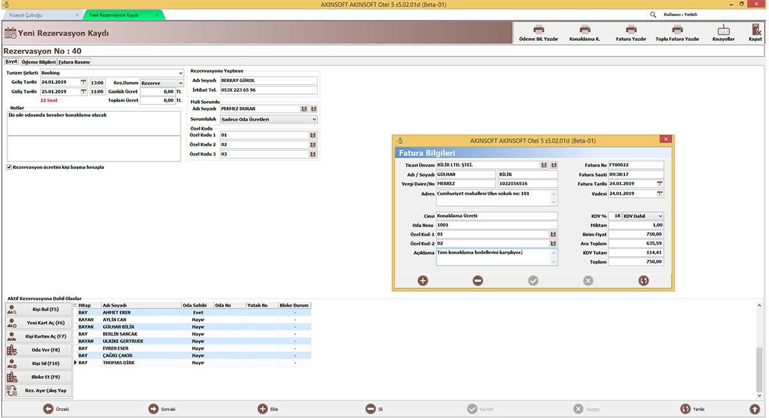
Task: Click the Konaklama K. printer icon
Action: (x=584, y=29)
